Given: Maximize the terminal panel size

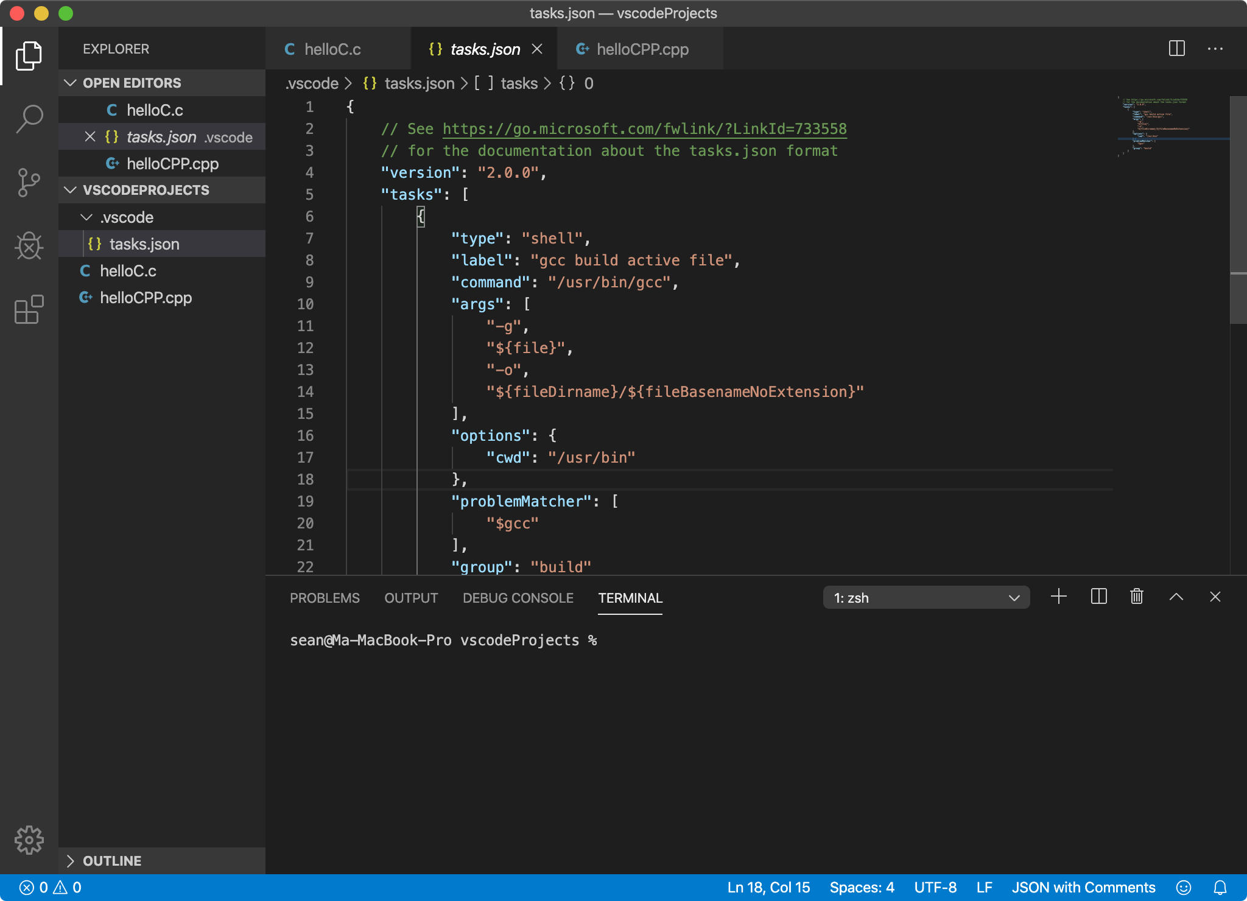Looking at the screenshot, I should pyautogui.click(x=1176, y=597).
